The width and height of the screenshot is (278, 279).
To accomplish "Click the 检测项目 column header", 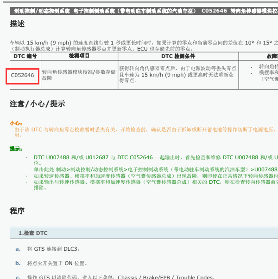I will (79, 56).
